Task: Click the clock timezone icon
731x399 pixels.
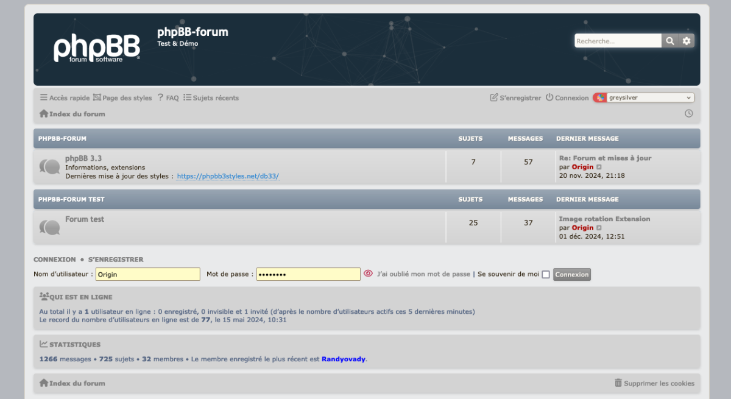Action: click(x=688, y=114)
